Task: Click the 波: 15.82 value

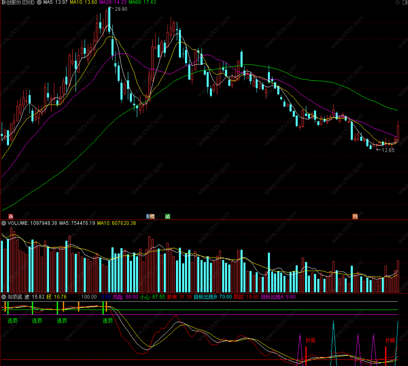Action: [x=35, y=297]
